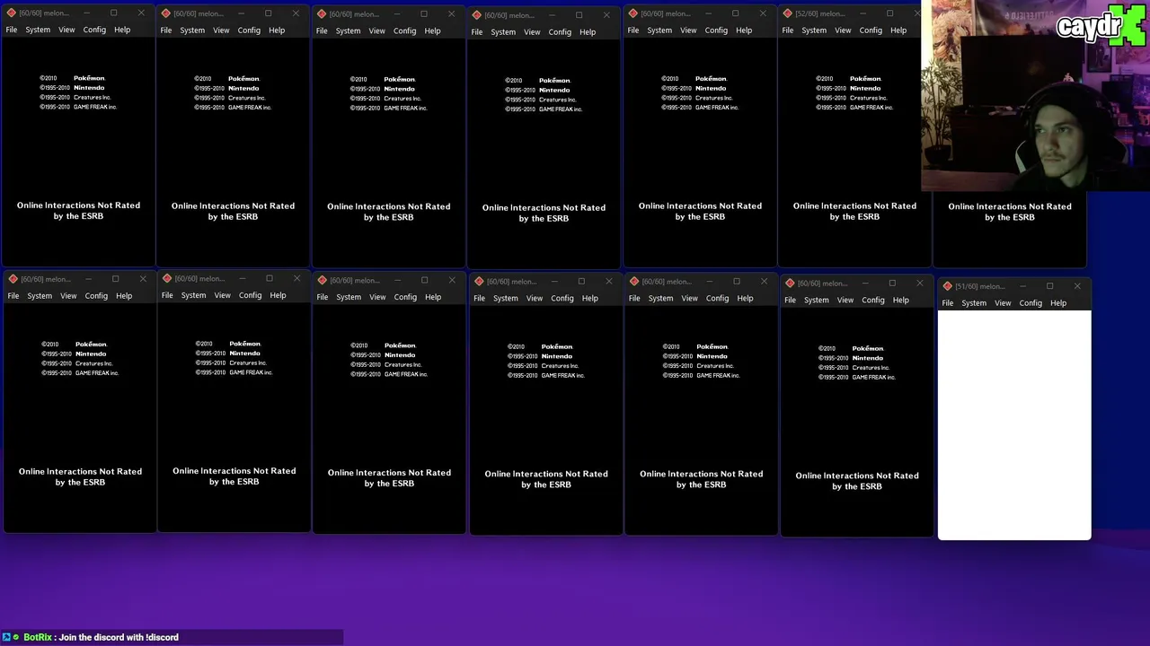The image size is (1150, 646).
Task: Click melonDS app icon of second top-row window
Action: [x=165, y=13]
